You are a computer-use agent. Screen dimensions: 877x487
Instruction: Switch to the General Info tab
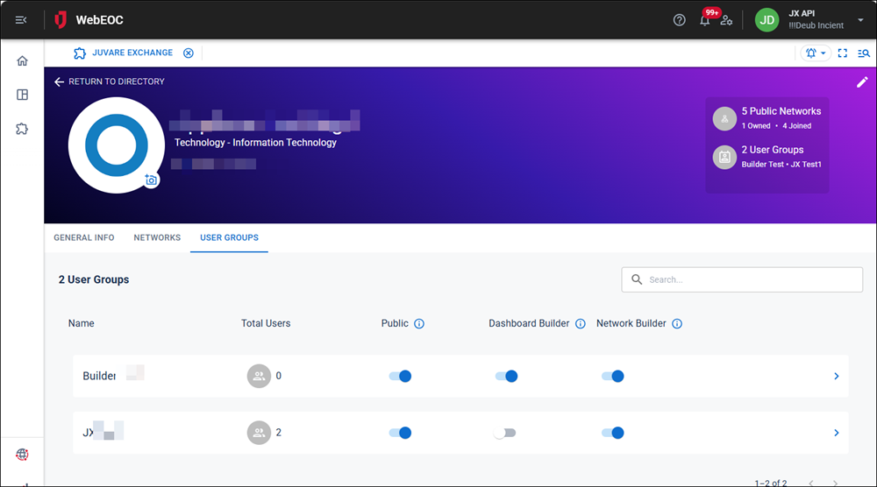click(x=84, y=238)
